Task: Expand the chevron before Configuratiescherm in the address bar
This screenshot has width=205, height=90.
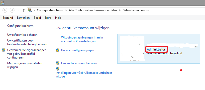Action: pos(34,10)
